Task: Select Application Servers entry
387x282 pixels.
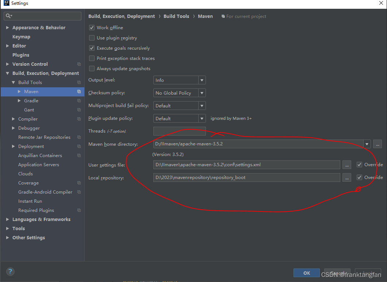Action: [x=38, y=165]
